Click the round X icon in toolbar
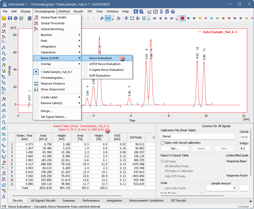The width and height of the screenshot is (254, 209). click(x=16, y=18)
